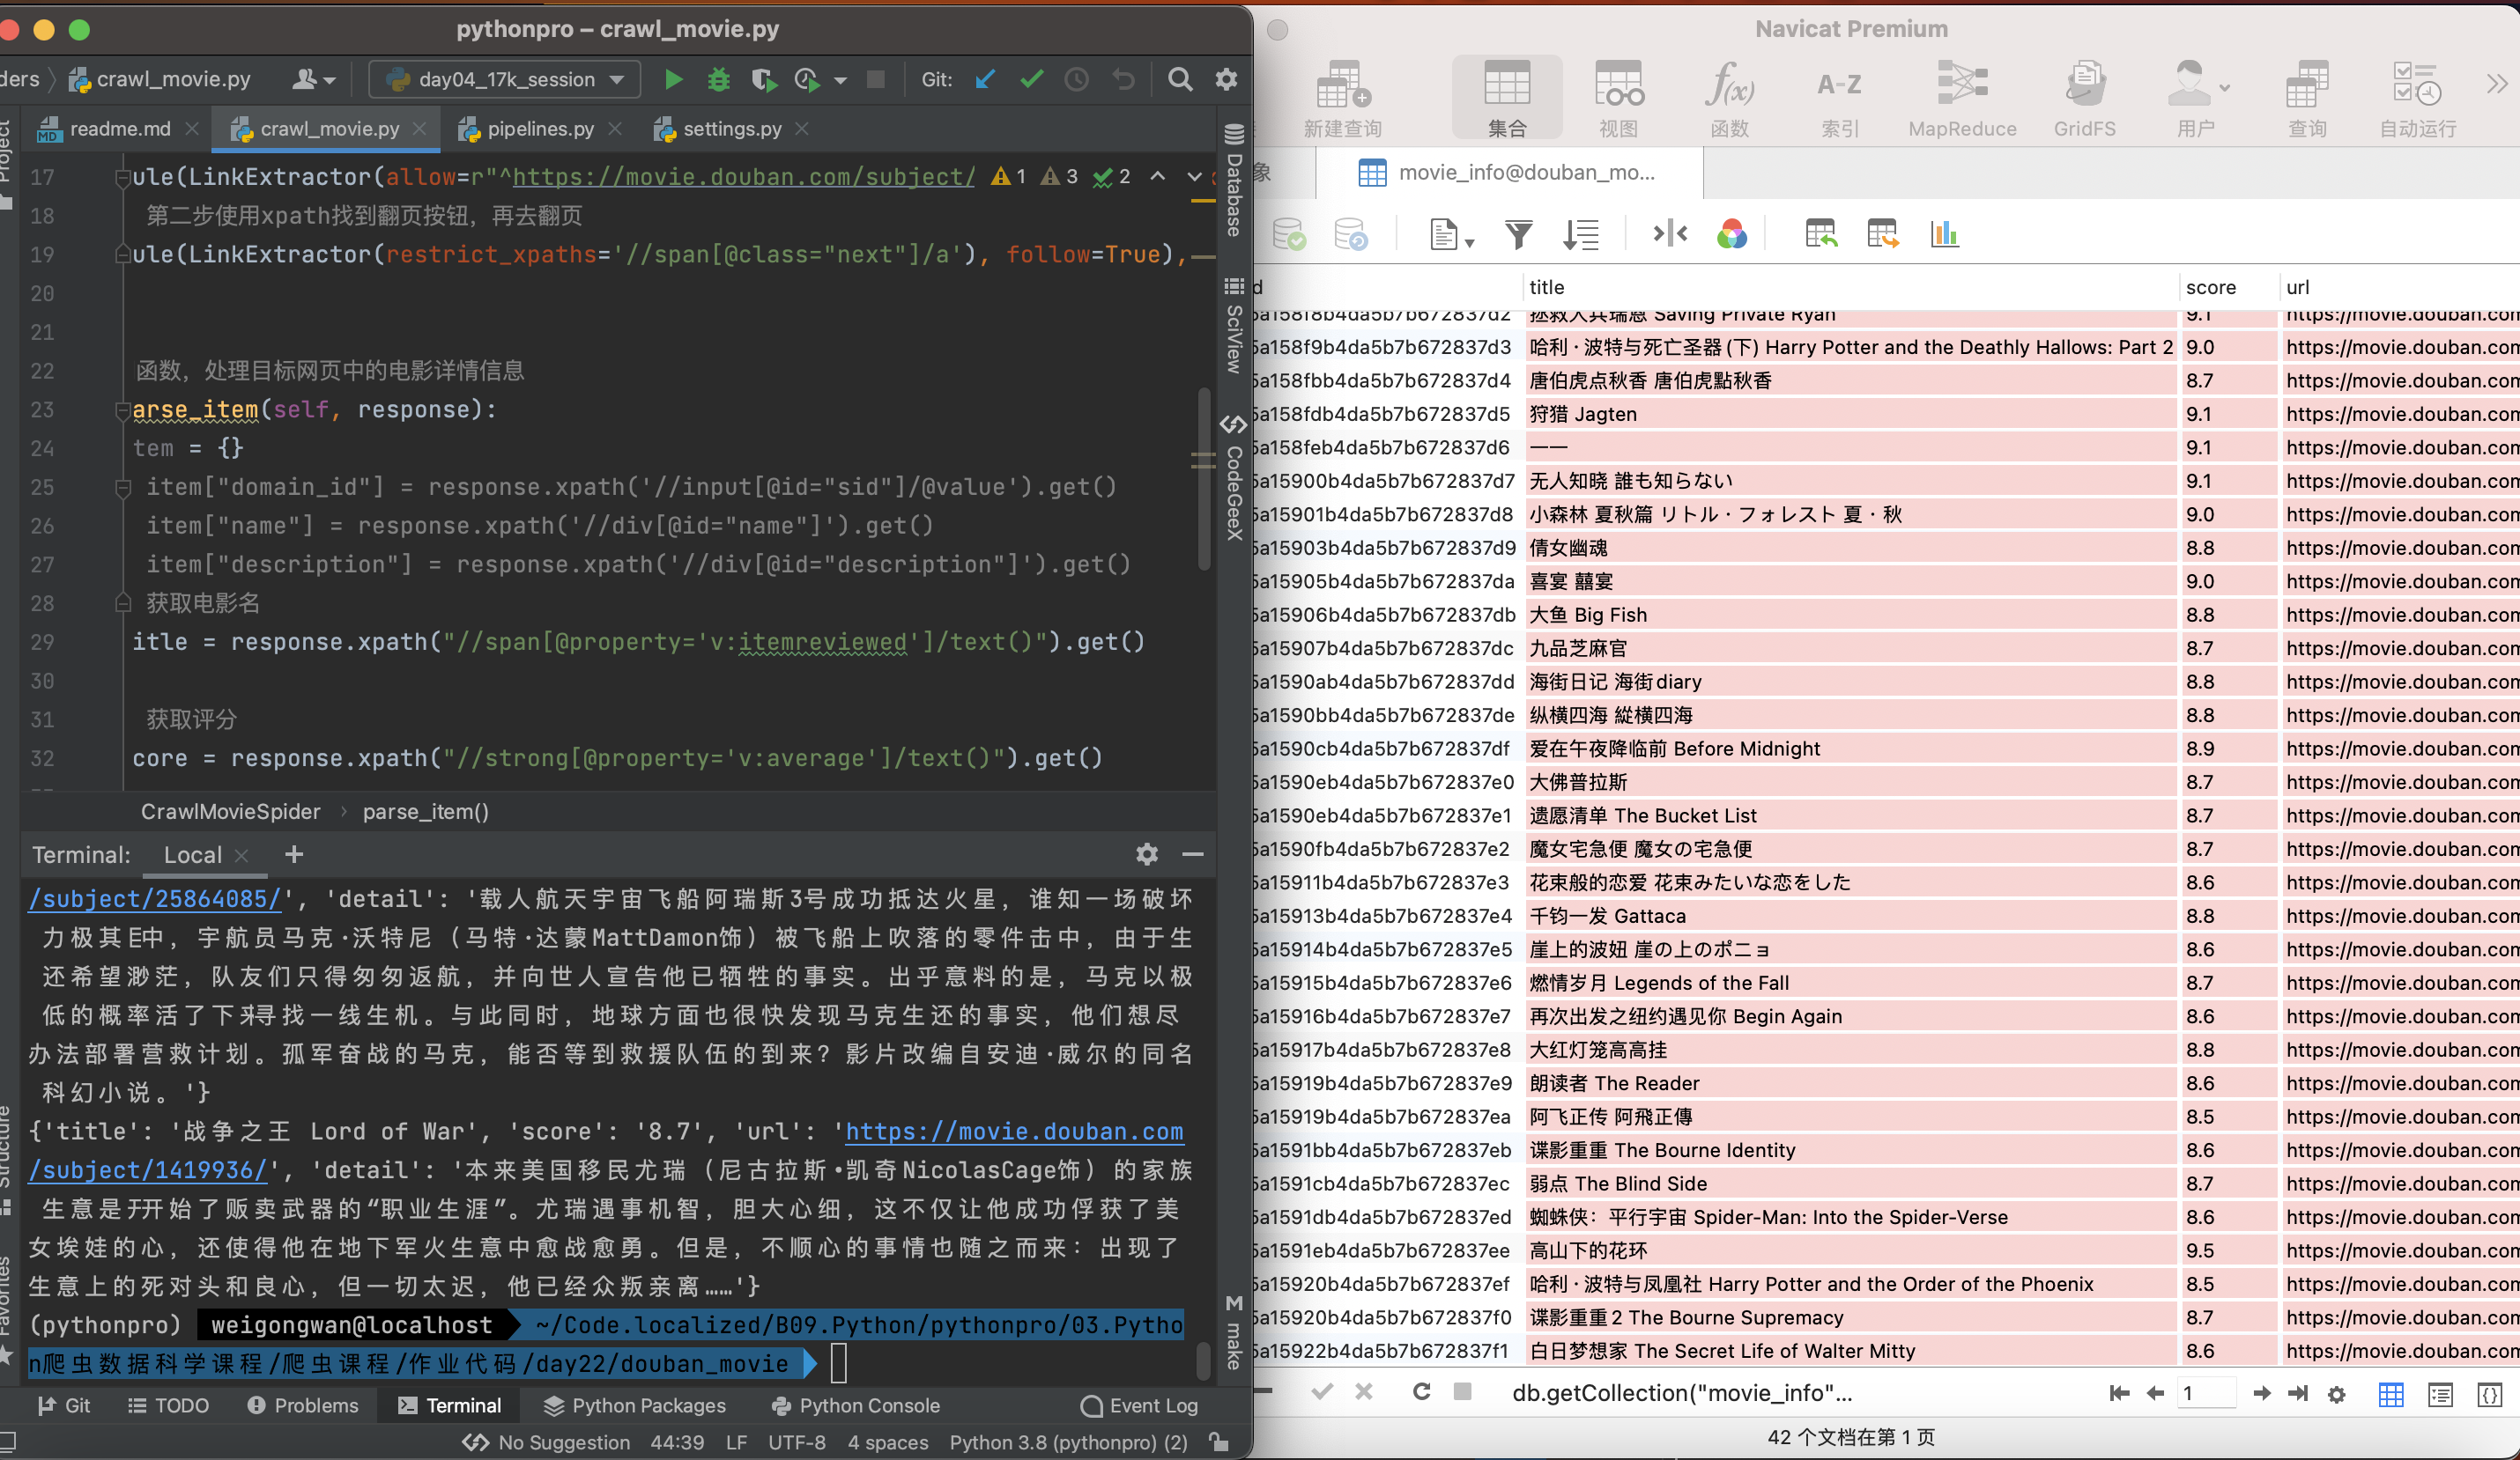2520x1460 pixels.
Task: Open Problems tool window tab
Action: tap(302, 1405)
